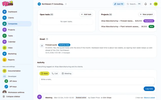Open the Documentation book icon
The height and width of the screenshot is (100, 161).
pos(5,71)
